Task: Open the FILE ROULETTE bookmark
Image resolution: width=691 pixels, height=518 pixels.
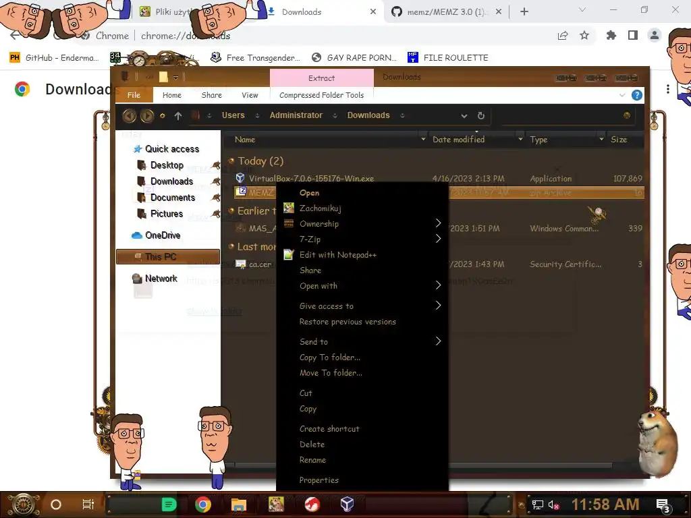Action: 448,58
